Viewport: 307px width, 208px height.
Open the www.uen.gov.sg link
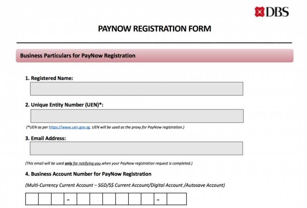tap(69, 127)
